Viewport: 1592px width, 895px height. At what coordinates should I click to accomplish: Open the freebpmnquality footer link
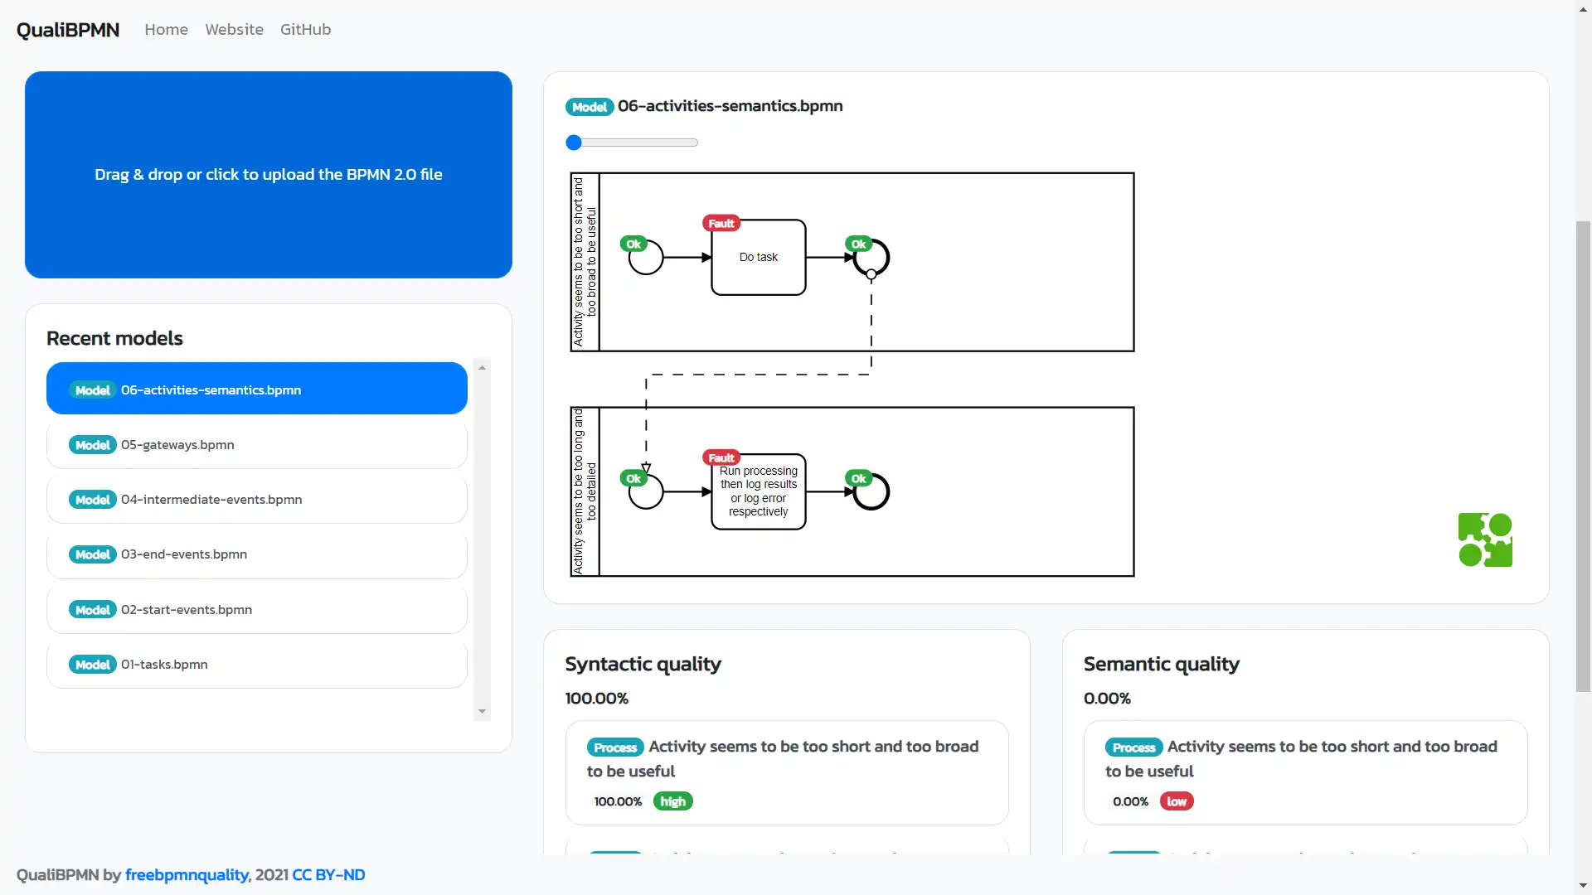[x=187, y=874]
